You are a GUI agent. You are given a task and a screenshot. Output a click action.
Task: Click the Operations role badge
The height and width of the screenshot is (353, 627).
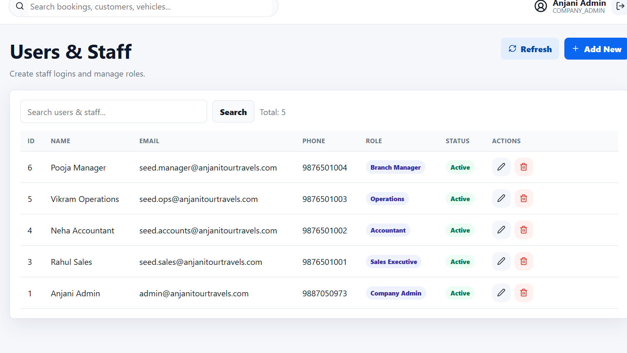(387, 199)
